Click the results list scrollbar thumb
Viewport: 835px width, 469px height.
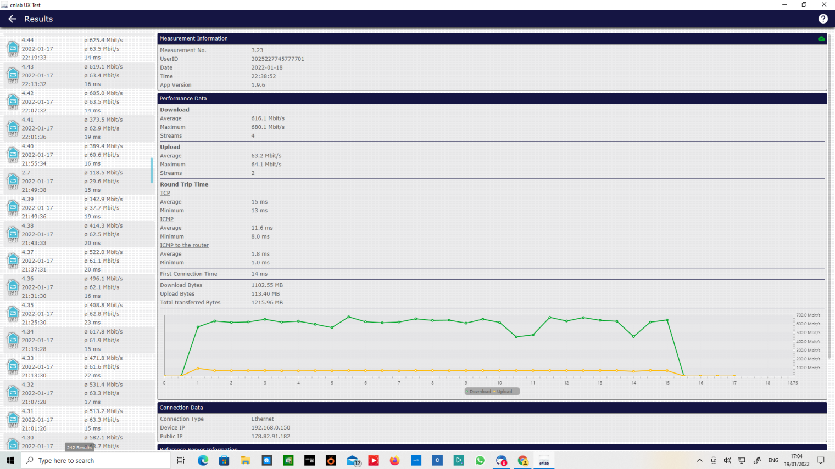pyautogui.click(x=152, y=171)
